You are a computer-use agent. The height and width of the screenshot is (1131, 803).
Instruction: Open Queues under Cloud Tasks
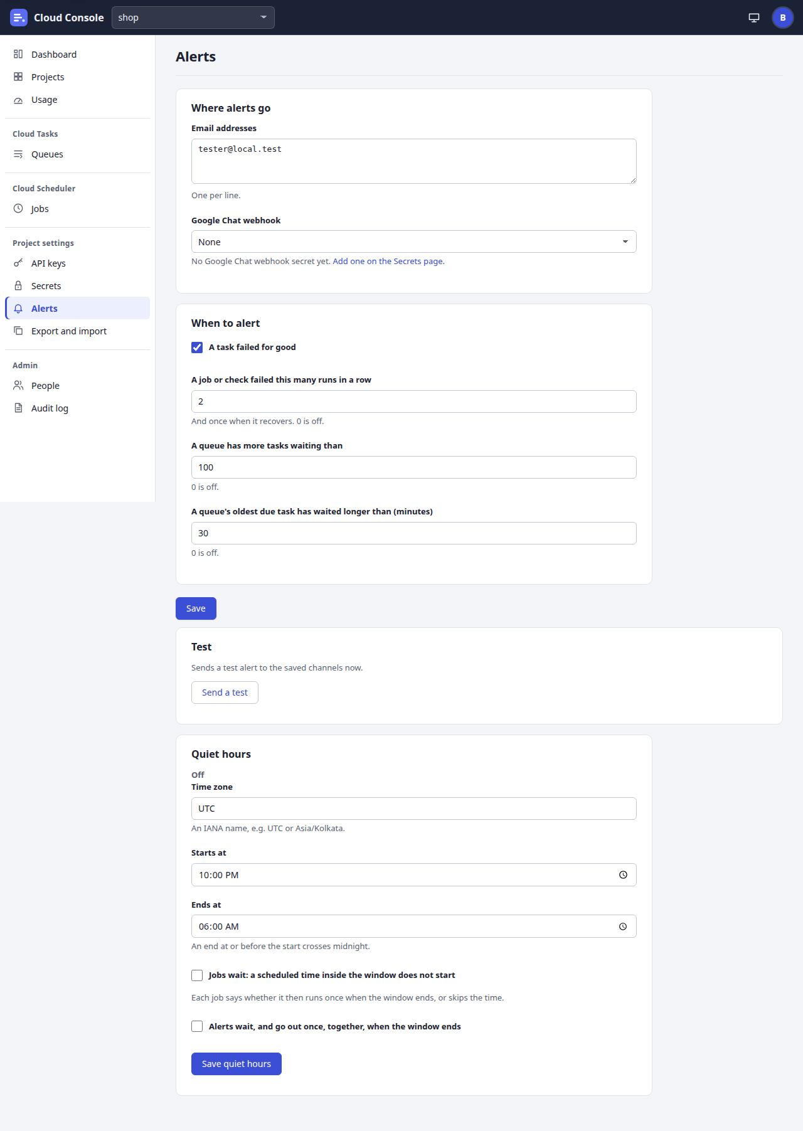pos(78,154)
